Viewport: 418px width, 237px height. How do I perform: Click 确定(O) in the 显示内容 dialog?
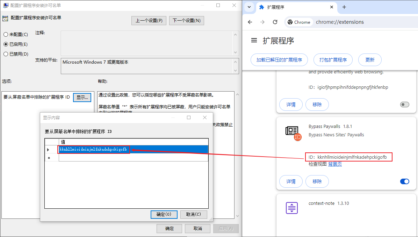pyautogui.click(x=164, y=214)
